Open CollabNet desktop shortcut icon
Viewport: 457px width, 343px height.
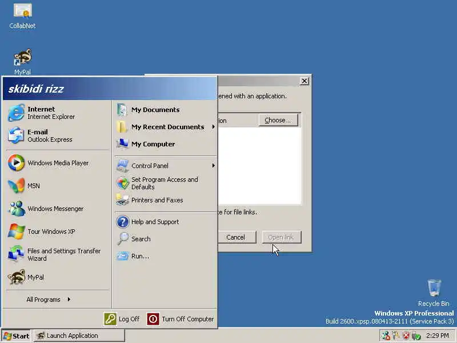[23, 10]
